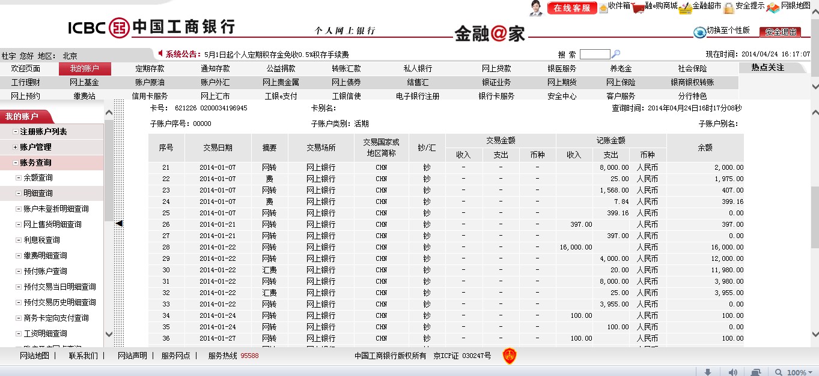Select 预付交易当日明细查询 in the sidebar
The image size is (819, 376).
59,287
